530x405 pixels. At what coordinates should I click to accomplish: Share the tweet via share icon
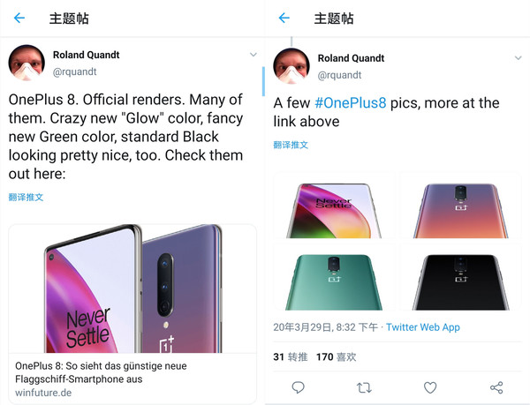pos(496,387)
